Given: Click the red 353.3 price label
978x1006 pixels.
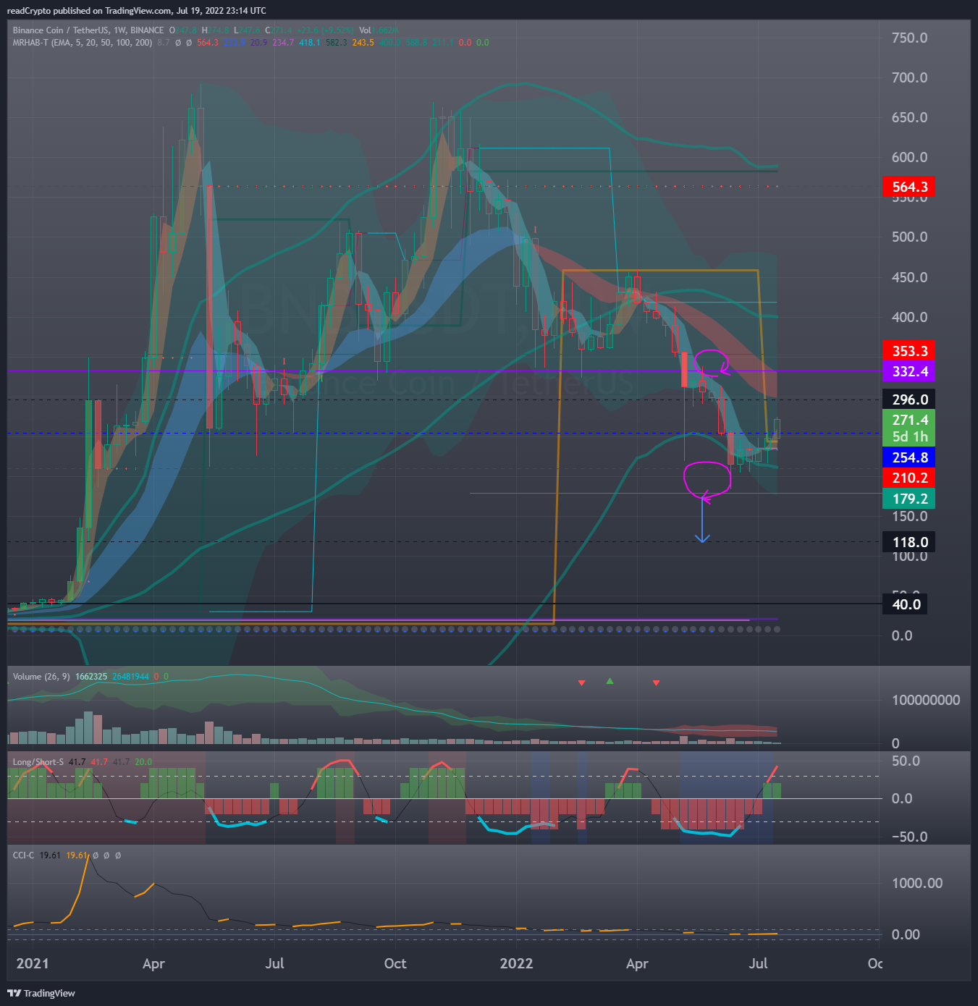Looking at the screenshot, I should [x=909, y=351].
